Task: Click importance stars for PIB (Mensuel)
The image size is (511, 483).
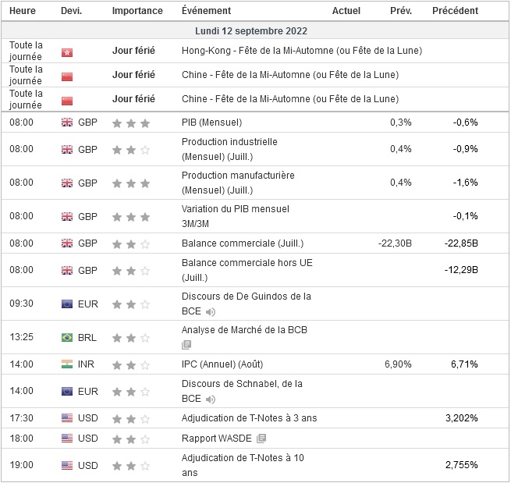Action: [x=131, y=123]
